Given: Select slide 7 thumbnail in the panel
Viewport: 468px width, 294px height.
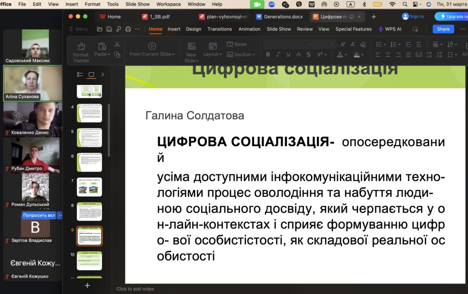Looking at the screenshot, I should pos(89,186).
